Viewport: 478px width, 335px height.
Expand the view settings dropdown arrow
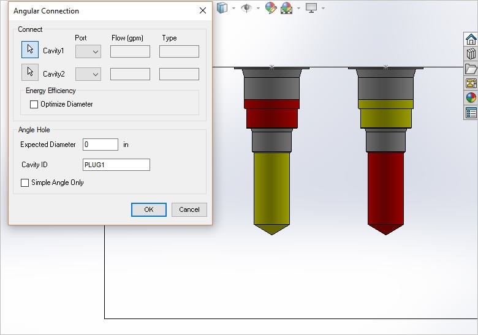[x=323, y=8]
